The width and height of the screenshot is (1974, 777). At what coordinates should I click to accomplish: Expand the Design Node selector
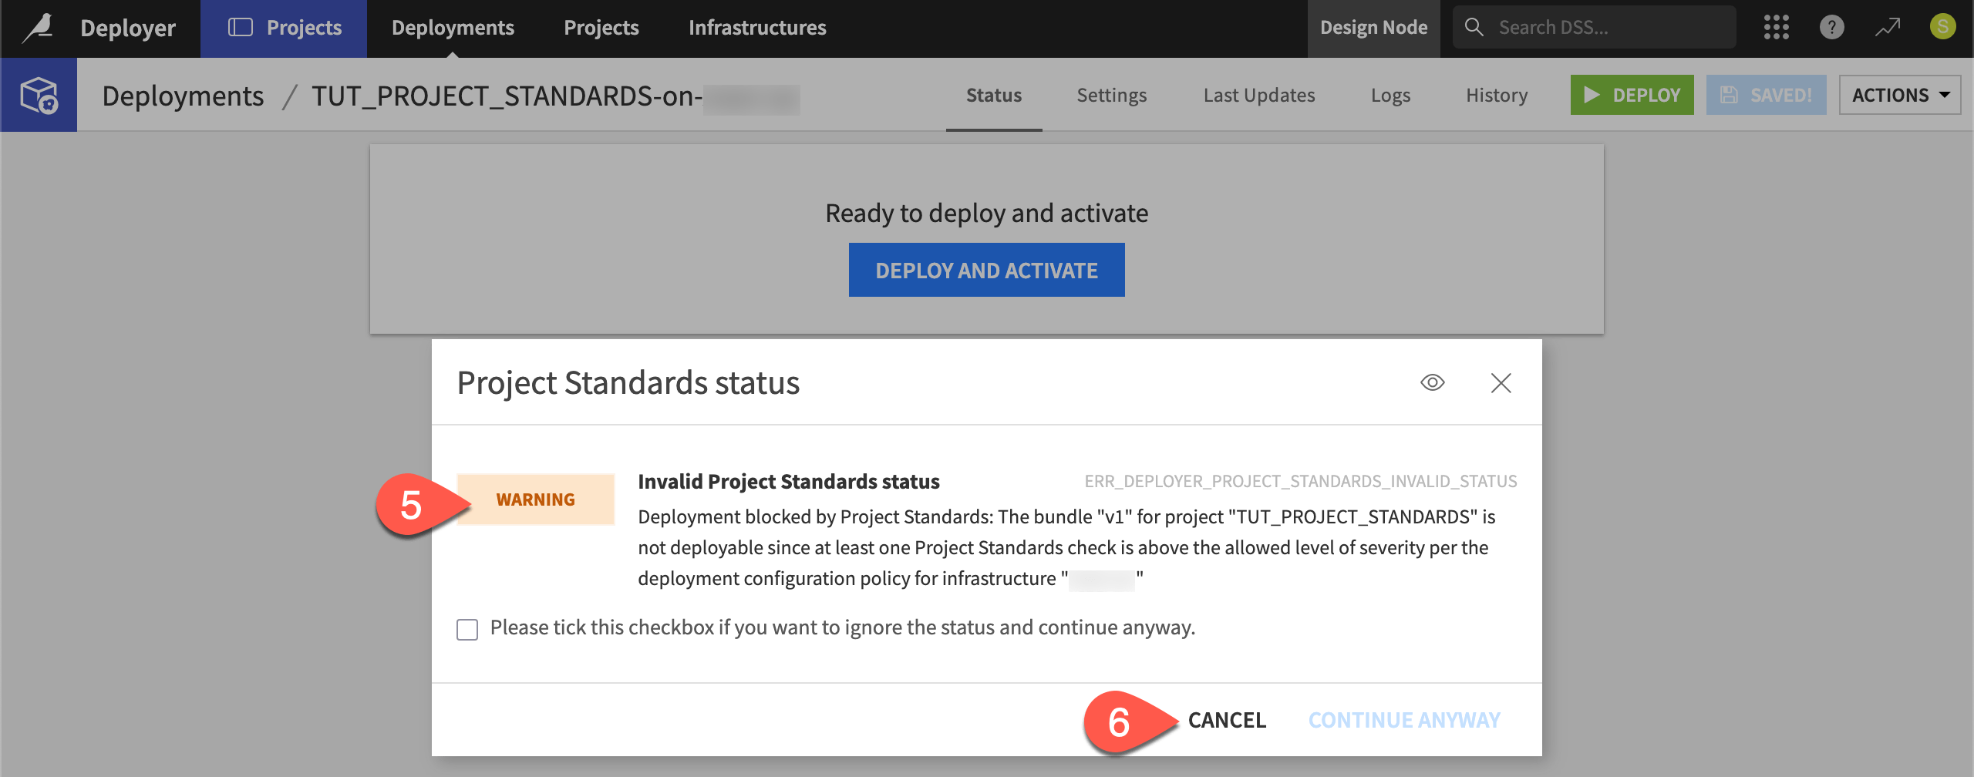(x=1373, y=27)
